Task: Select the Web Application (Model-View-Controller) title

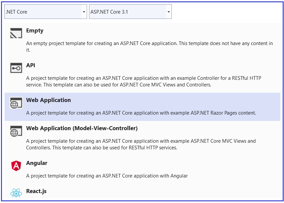Action: [x=82, y=128]
